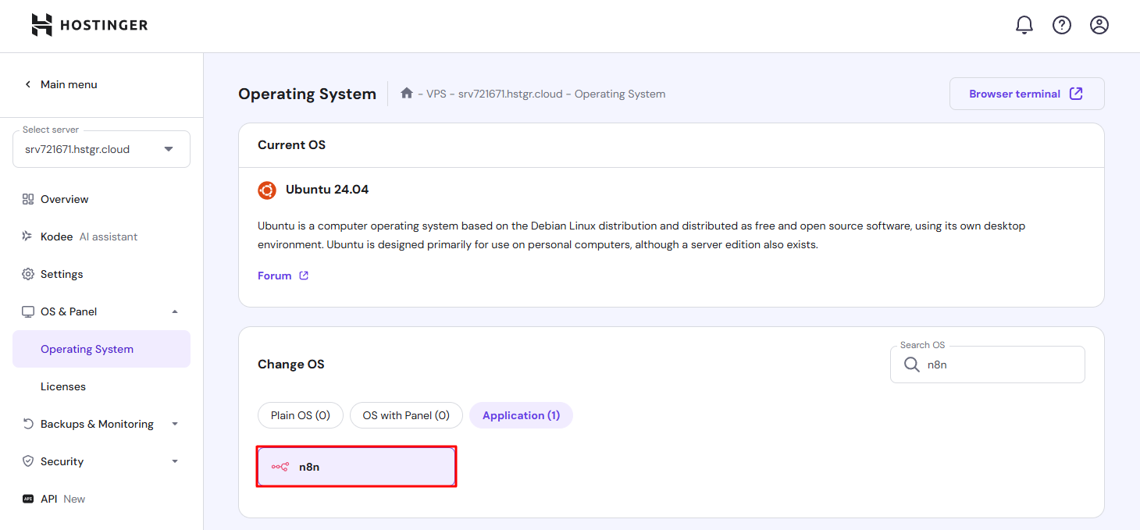Open the account profile icon
Screen dimensions: 1140x530
[1099, 24]
